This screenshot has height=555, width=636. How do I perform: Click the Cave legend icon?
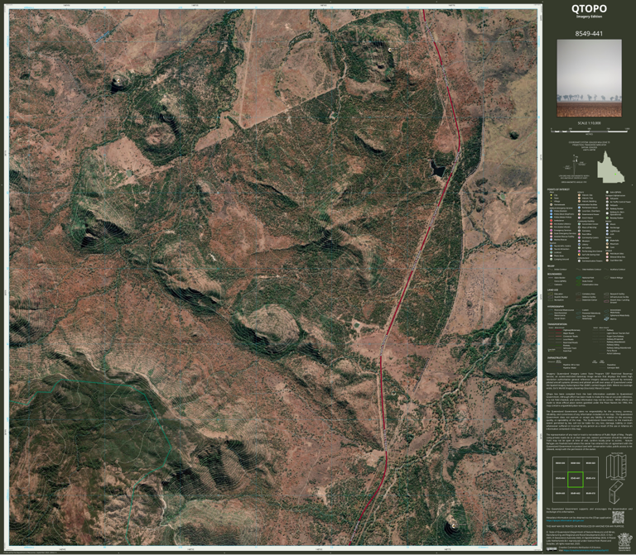607,247
